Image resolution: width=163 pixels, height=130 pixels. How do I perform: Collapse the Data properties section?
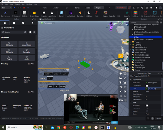point(131,102)
